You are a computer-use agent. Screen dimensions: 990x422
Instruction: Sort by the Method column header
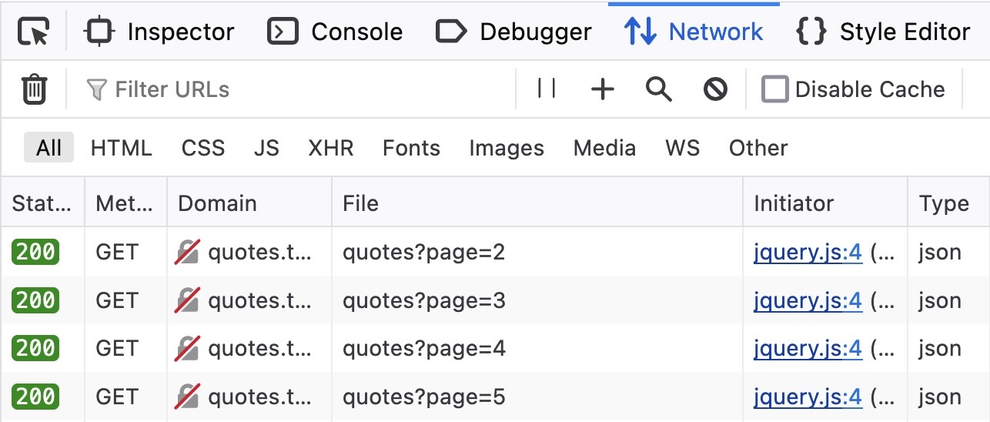click(x=125, y=203)
